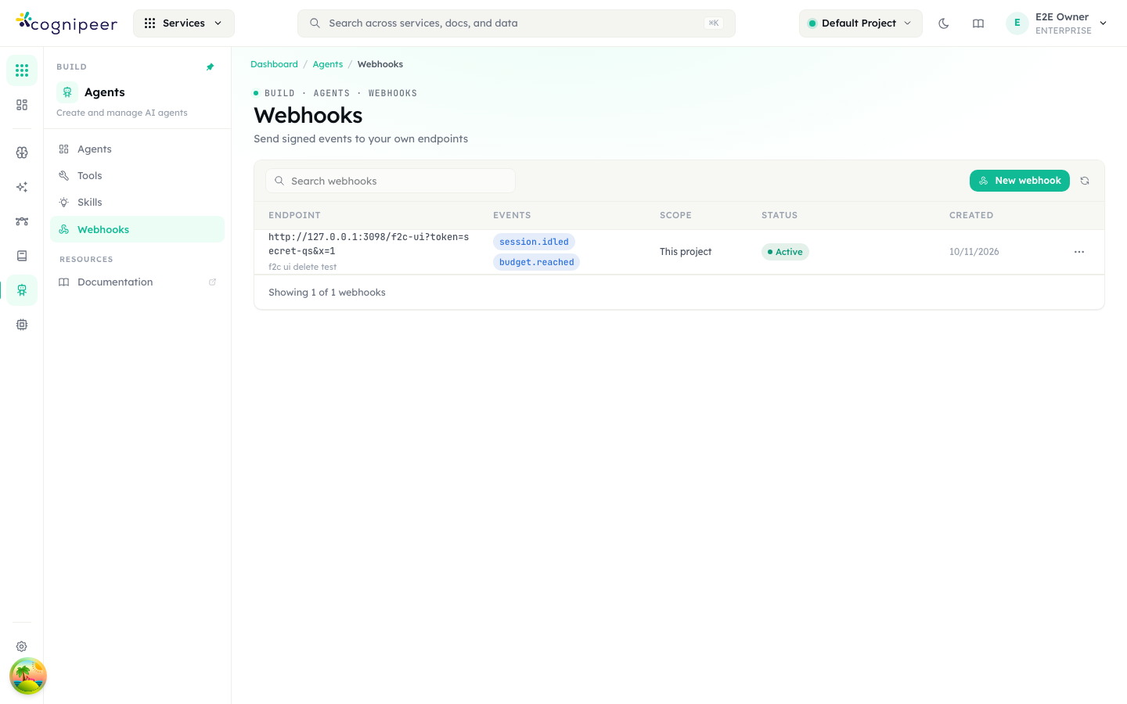Click the budget.reached event tag

(x=536, y=262)
